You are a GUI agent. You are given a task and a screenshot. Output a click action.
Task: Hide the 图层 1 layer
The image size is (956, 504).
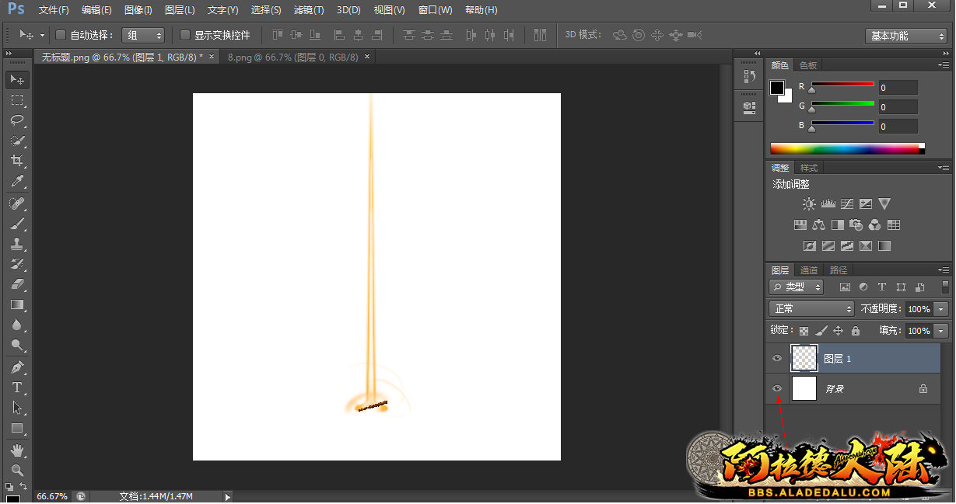(776, 358)
